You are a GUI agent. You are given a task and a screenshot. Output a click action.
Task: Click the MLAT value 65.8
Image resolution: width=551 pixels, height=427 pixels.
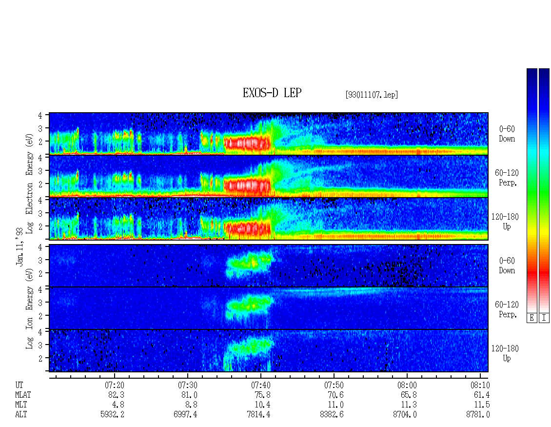[409, 395]
